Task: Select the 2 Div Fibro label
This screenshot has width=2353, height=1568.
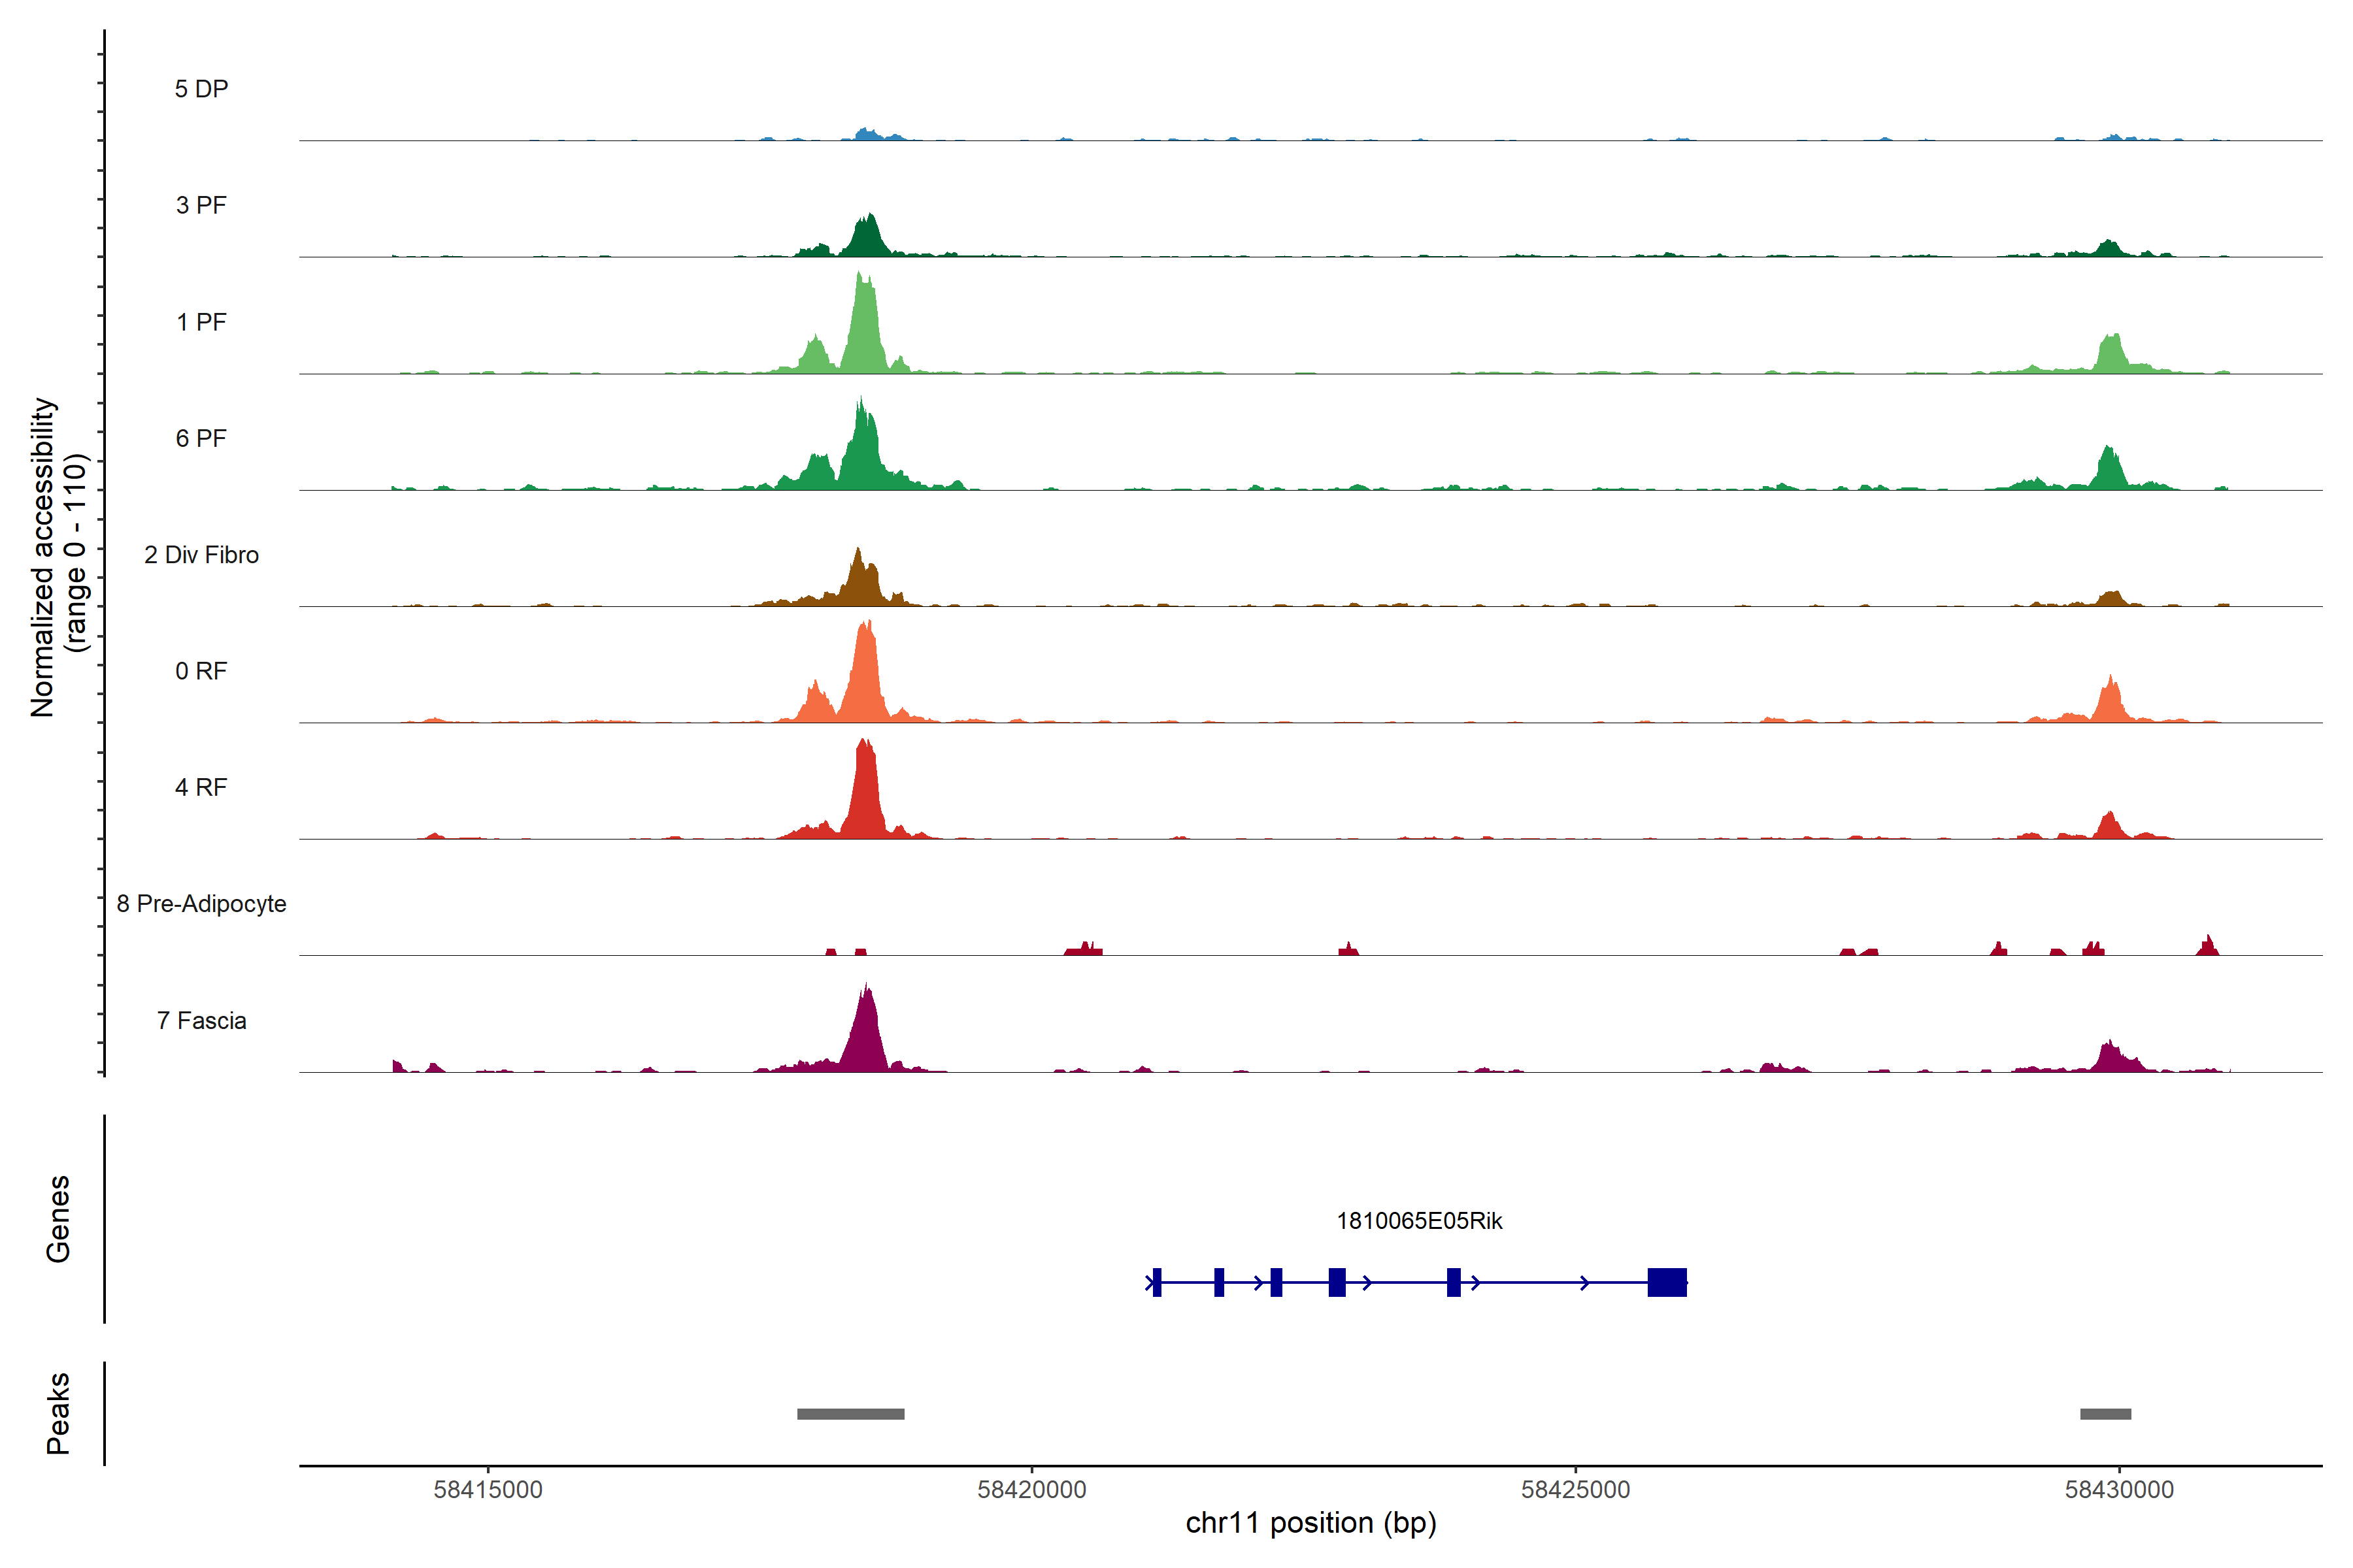Action: pos(201,555)
